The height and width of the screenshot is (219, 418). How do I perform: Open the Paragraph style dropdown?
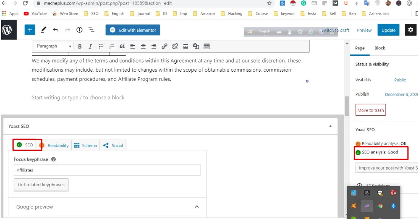[x=53, y=46]
